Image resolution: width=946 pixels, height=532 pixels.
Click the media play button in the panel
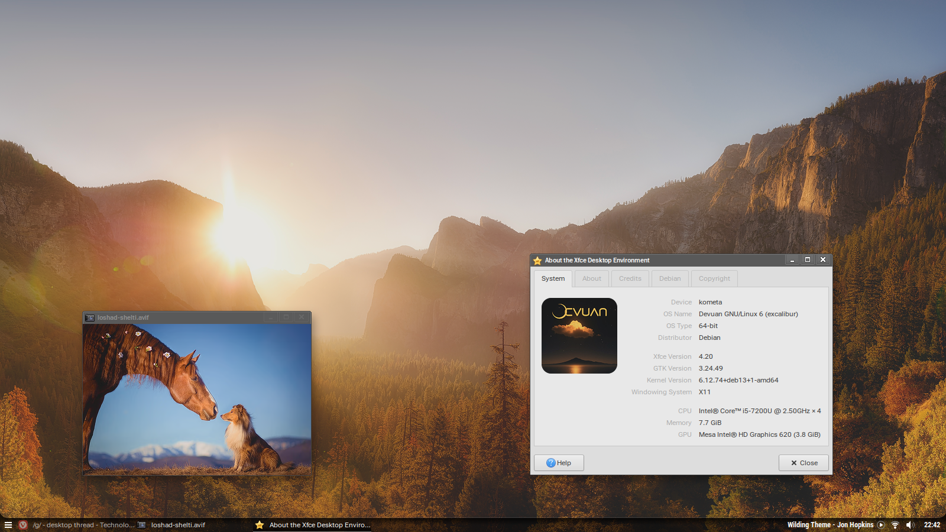tap(881, 525)
